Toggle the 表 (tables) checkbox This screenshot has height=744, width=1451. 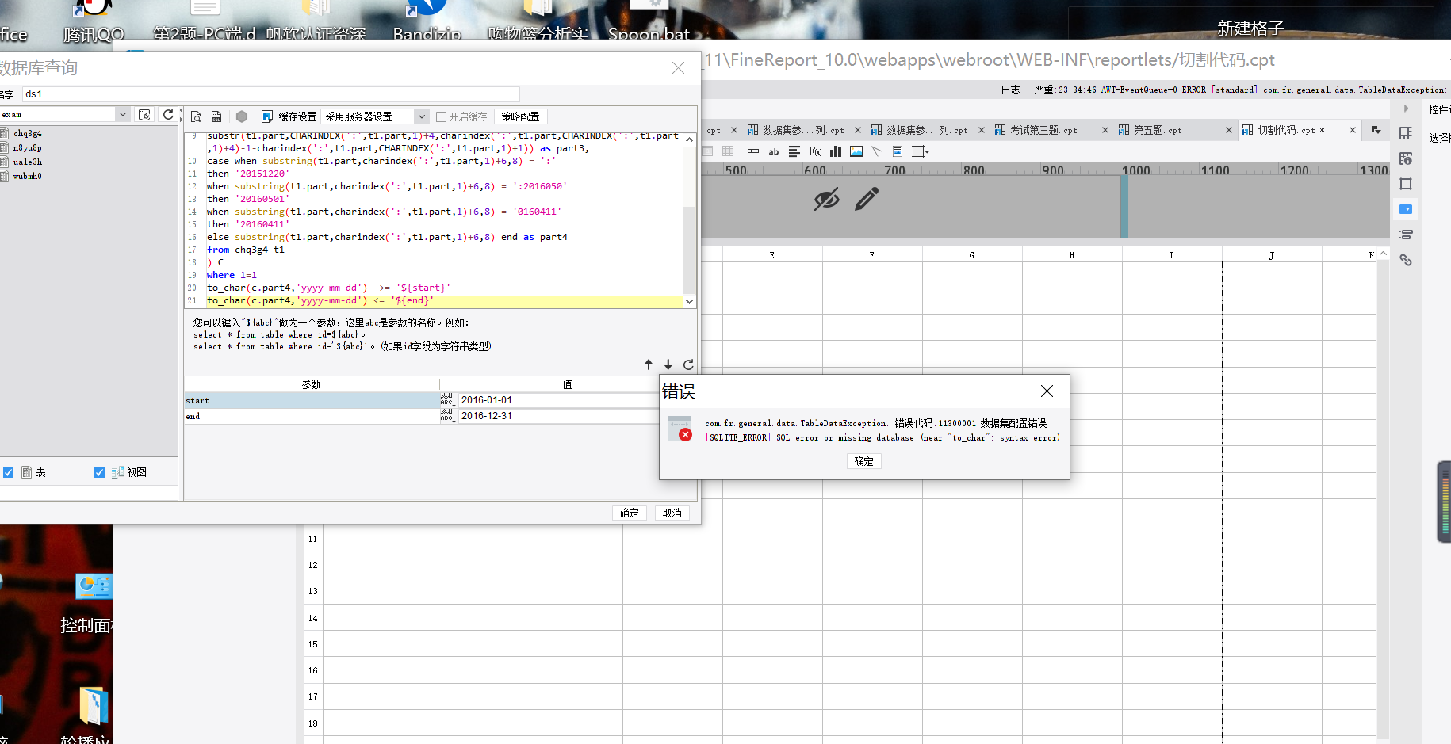9,472
